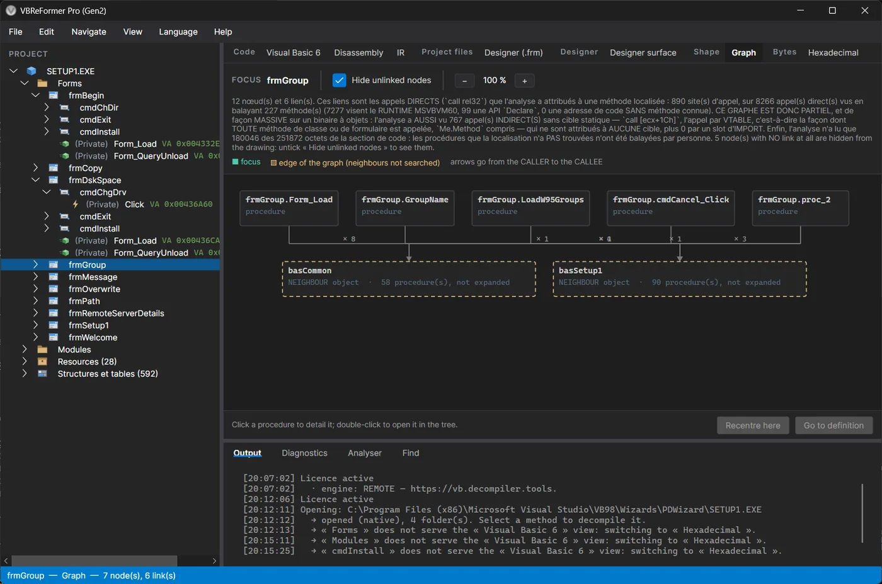Click the Modules folder icon
The width and height of the screenshot is (882, 584).
click(42, 349)
